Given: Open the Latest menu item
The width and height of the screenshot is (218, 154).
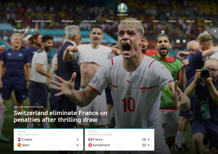Looking at the screenshot, I should coord(18,21).
